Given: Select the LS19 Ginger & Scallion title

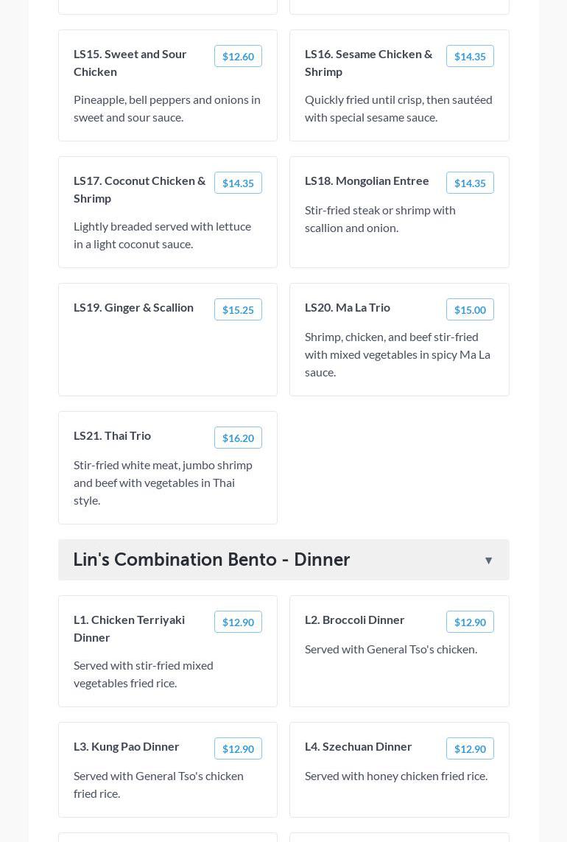Looking at the screenshot, I should tap(133, 307).
